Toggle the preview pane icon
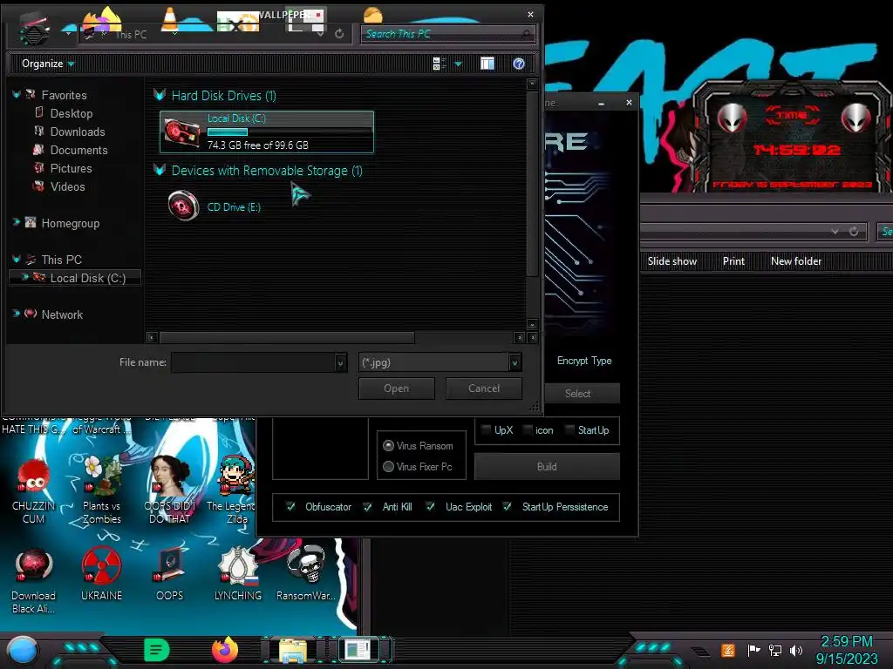Image resolution: width=893 pixels, height=669 pixels. tap(487, 64)
